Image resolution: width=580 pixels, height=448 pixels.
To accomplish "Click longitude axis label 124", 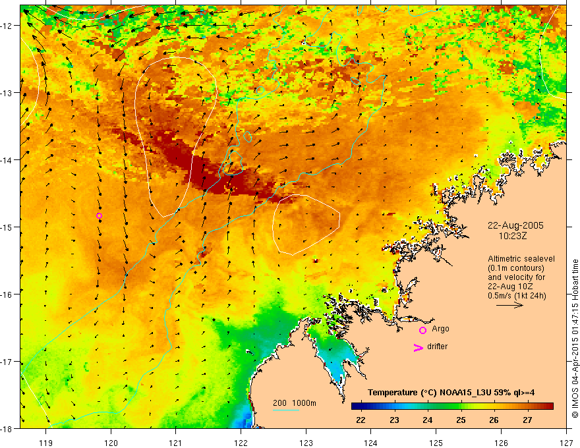I will click(x=371, y=443).
